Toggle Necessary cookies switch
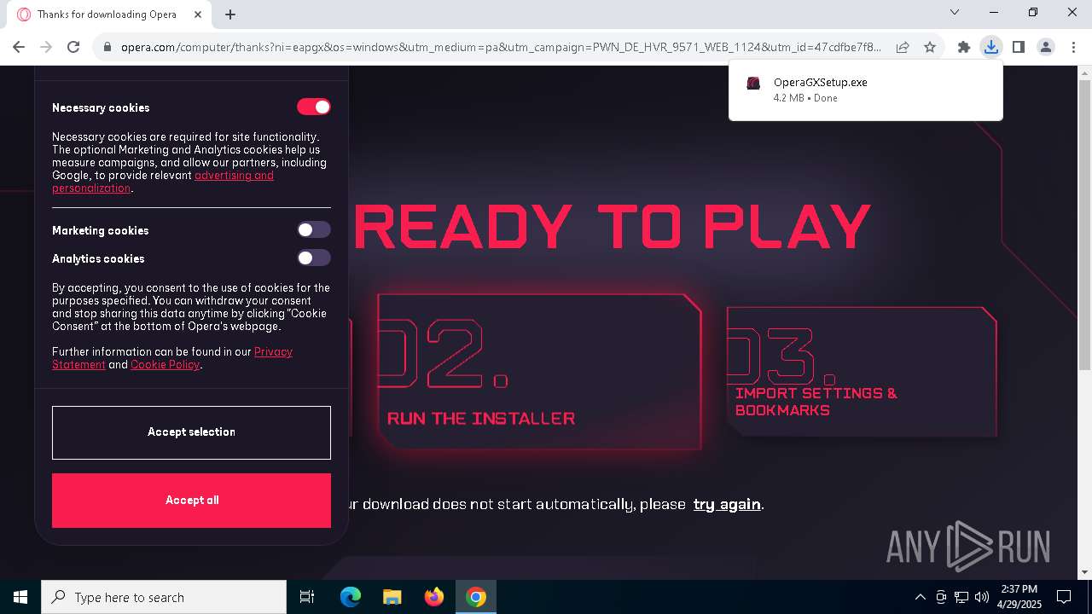Viewport: 1092px width, 614px height. (x=313, y=107)
